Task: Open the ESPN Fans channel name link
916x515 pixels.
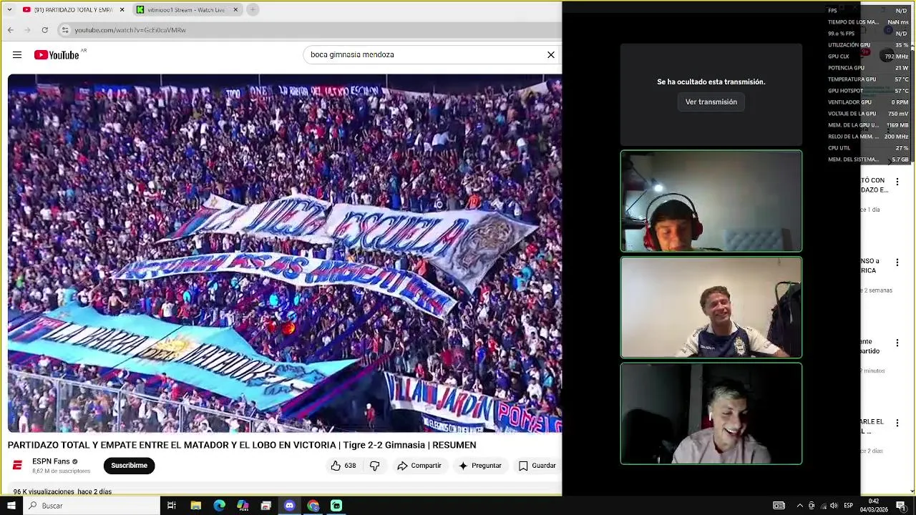Action: [51, 461]
